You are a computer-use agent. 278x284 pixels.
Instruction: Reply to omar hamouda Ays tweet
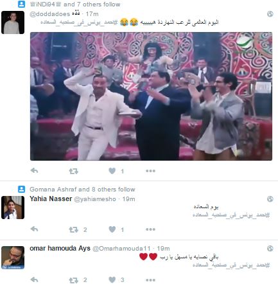point(34,280)
